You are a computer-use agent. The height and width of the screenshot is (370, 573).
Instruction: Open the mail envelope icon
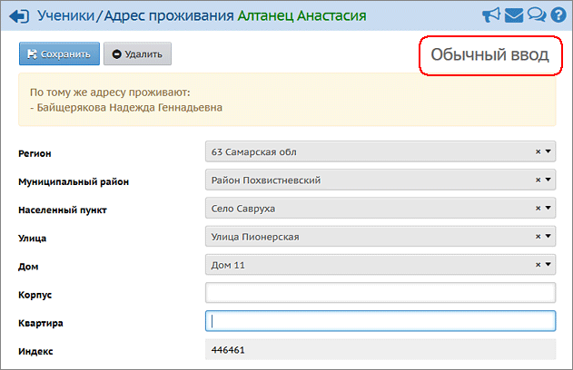point(515,15)
